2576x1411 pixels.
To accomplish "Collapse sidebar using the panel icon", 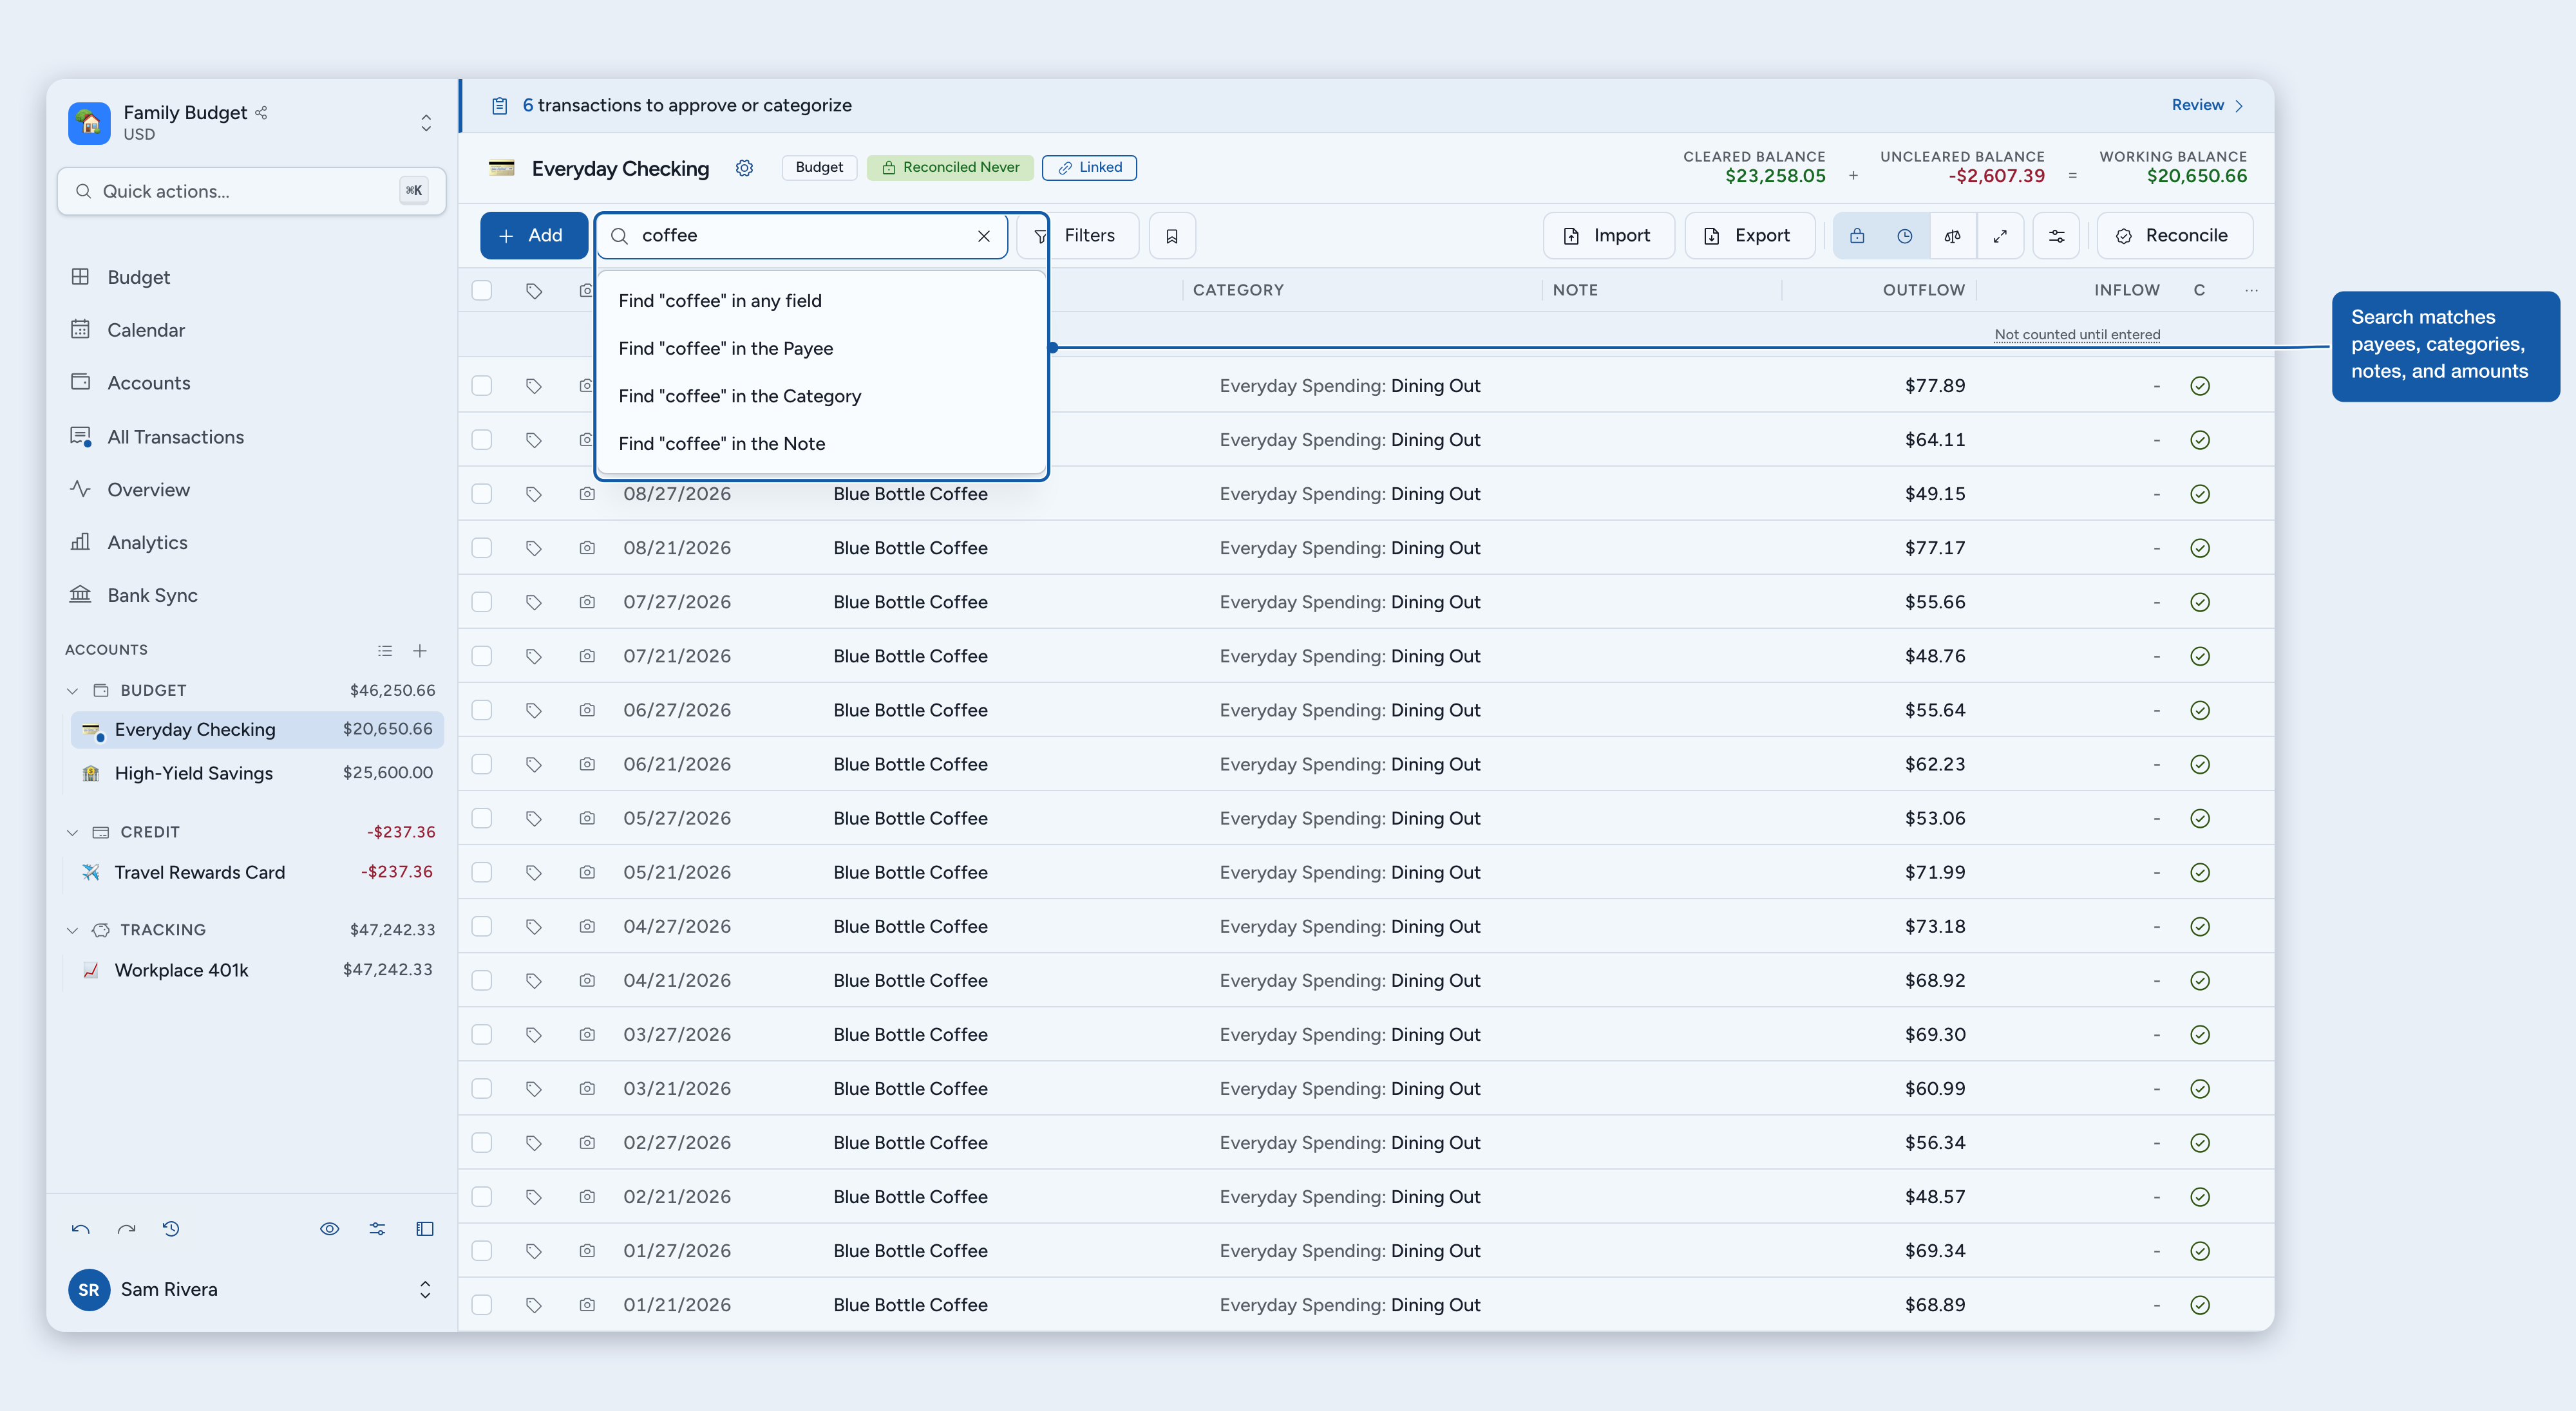I will pos(425,1229).
